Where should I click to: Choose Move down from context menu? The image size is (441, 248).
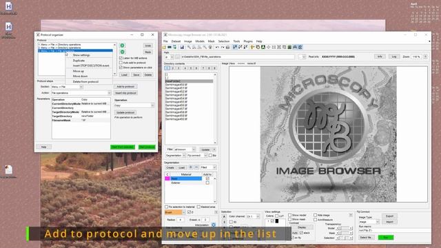coord(80,76)
